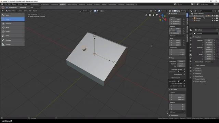Screen dimensions: 219x123
Task: Hide Cylinder in viewport via eye icon
Action: click(215, 18)
